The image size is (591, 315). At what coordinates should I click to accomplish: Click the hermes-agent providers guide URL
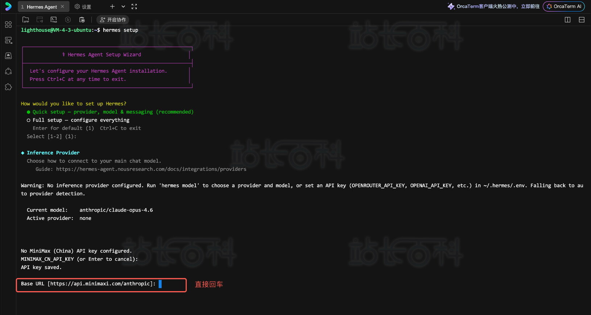pyautogui.click(x=151, y=169)
